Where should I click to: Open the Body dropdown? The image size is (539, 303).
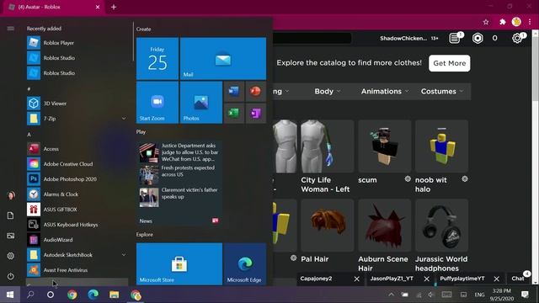tap(328, 92)
